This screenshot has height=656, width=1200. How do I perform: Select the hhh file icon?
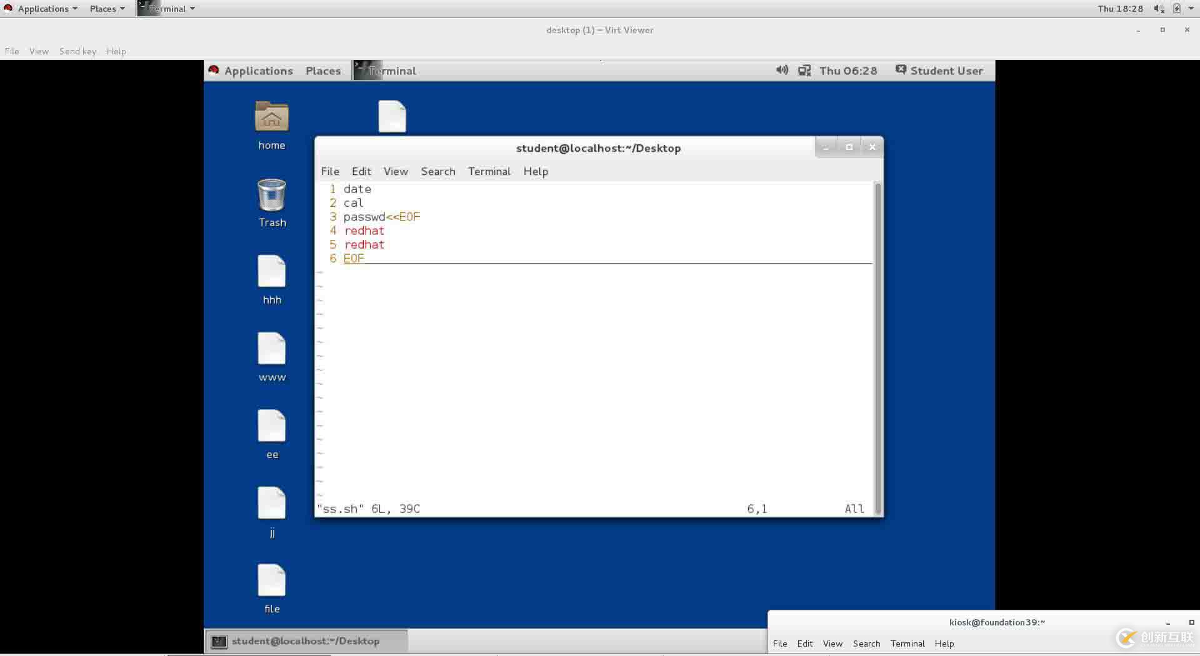pyautogui.click(x=271, y=273)
